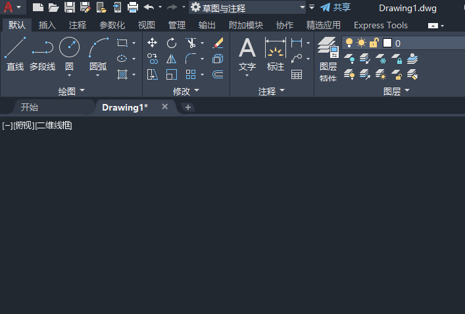Click the layer Lock padlock icon

pos(397,59)
